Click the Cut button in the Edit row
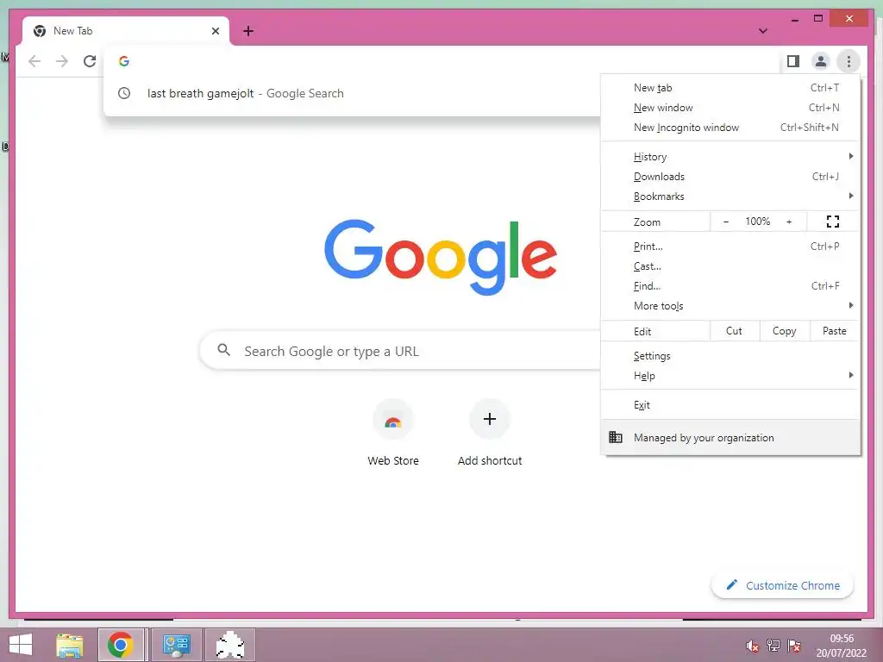 734,331
